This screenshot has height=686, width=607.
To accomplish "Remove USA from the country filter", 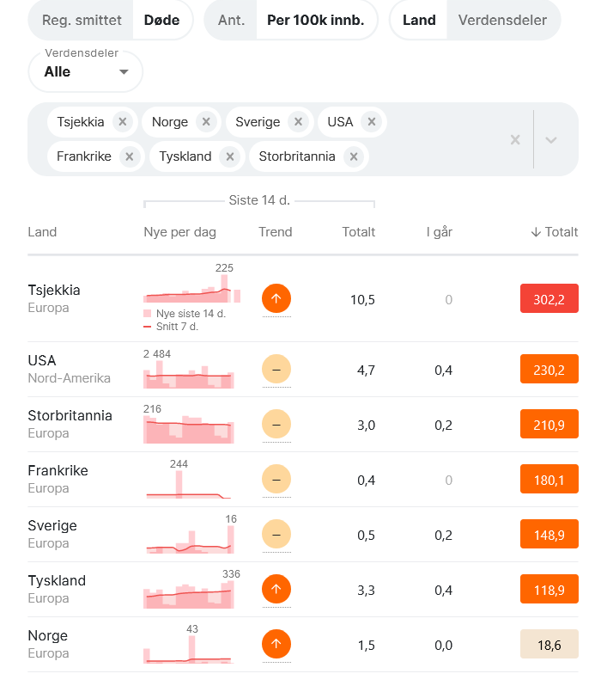I will point(372,122).
